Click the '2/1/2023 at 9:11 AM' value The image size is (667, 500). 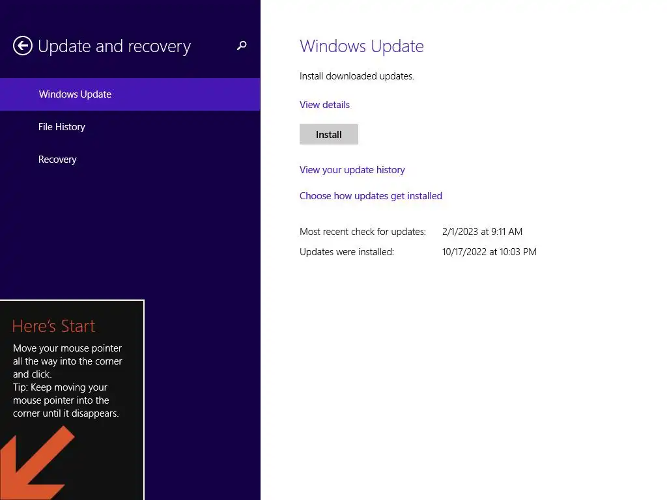[483, 232]
